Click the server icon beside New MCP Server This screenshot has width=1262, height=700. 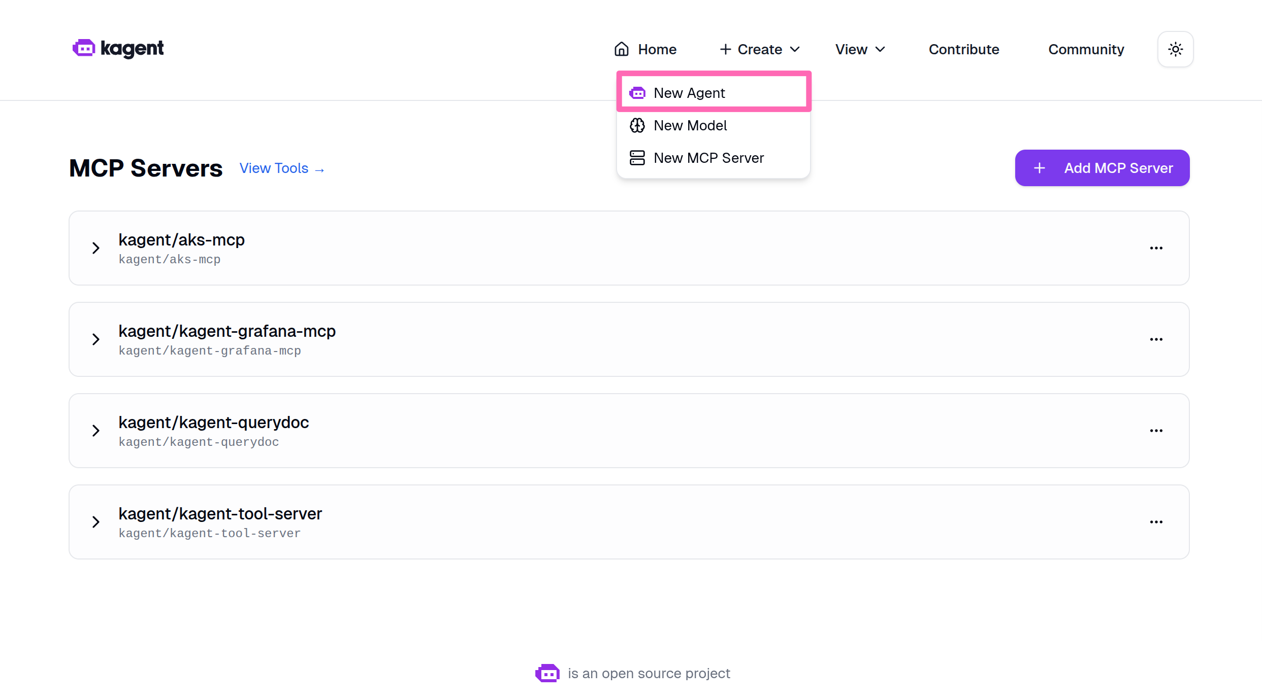pyautogui.click(x=637, y=157)
